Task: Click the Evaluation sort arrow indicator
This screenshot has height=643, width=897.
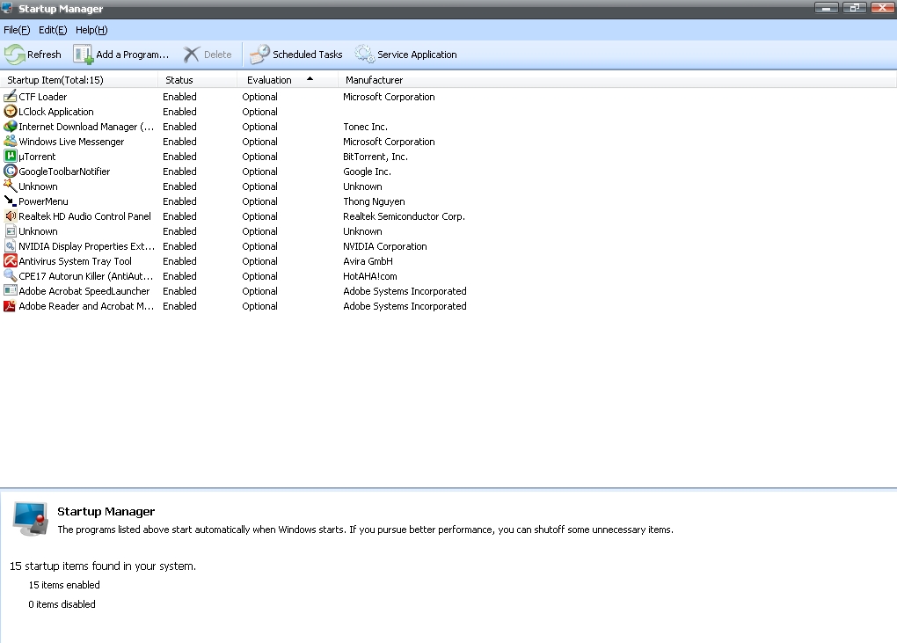Action: click(310, 78)
